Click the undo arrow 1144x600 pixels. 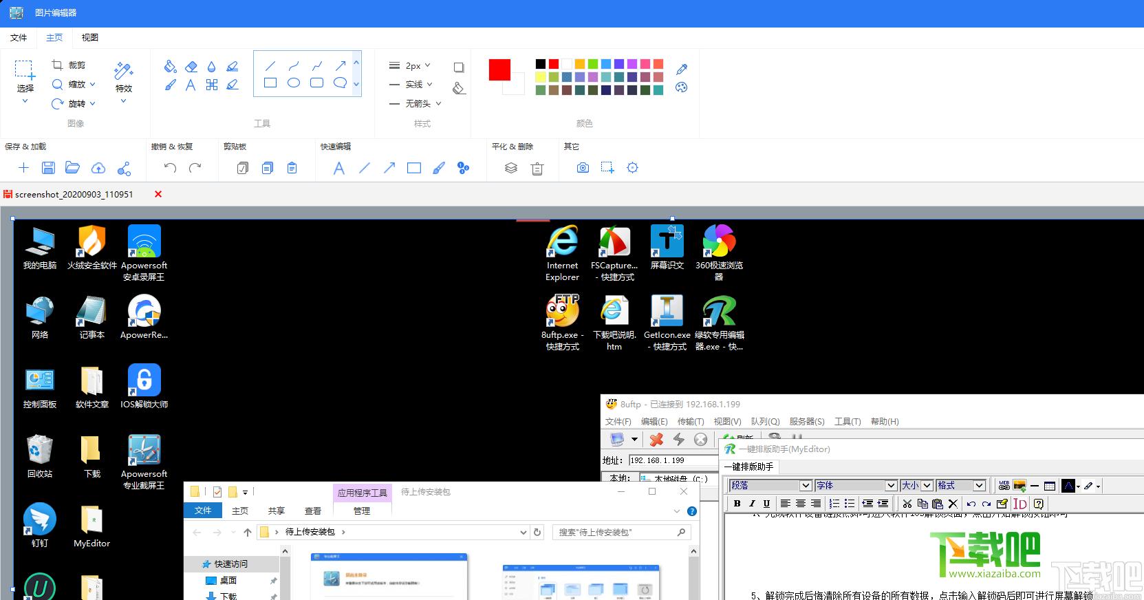[x=171, y=167]
